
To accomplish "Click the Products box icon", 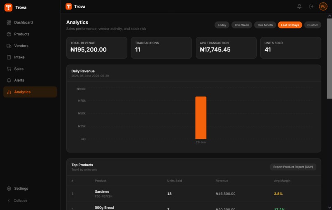I will pyautogui.click(x=9, y=34).
